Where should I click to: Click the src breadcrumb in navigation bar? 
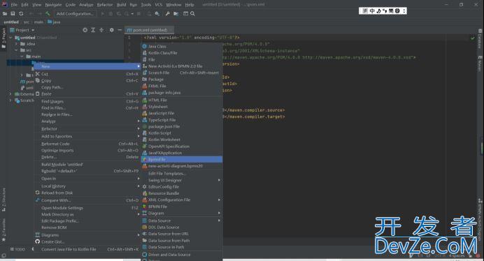27,22
